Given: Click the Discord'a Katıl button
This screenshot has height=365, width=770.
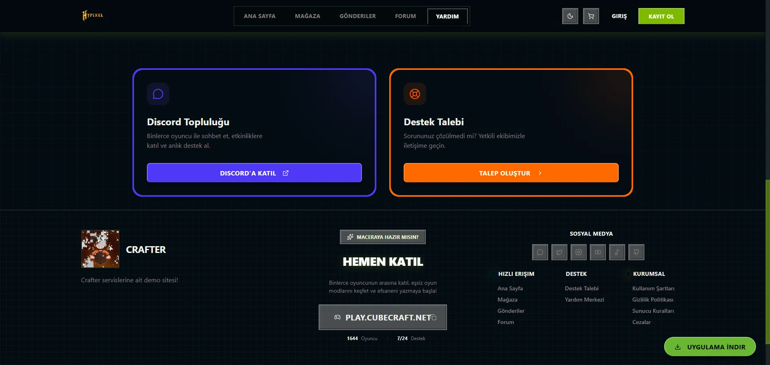Looking at the screenshot, I should click(x=254, y=173).
